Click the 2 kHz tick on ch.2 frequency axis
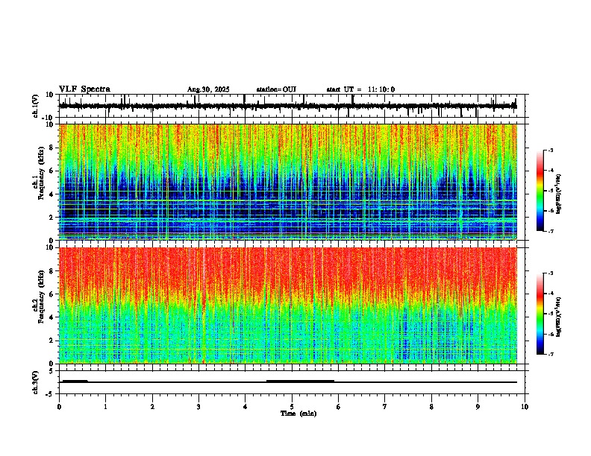The image size is (591, 456). coord(51,341)
